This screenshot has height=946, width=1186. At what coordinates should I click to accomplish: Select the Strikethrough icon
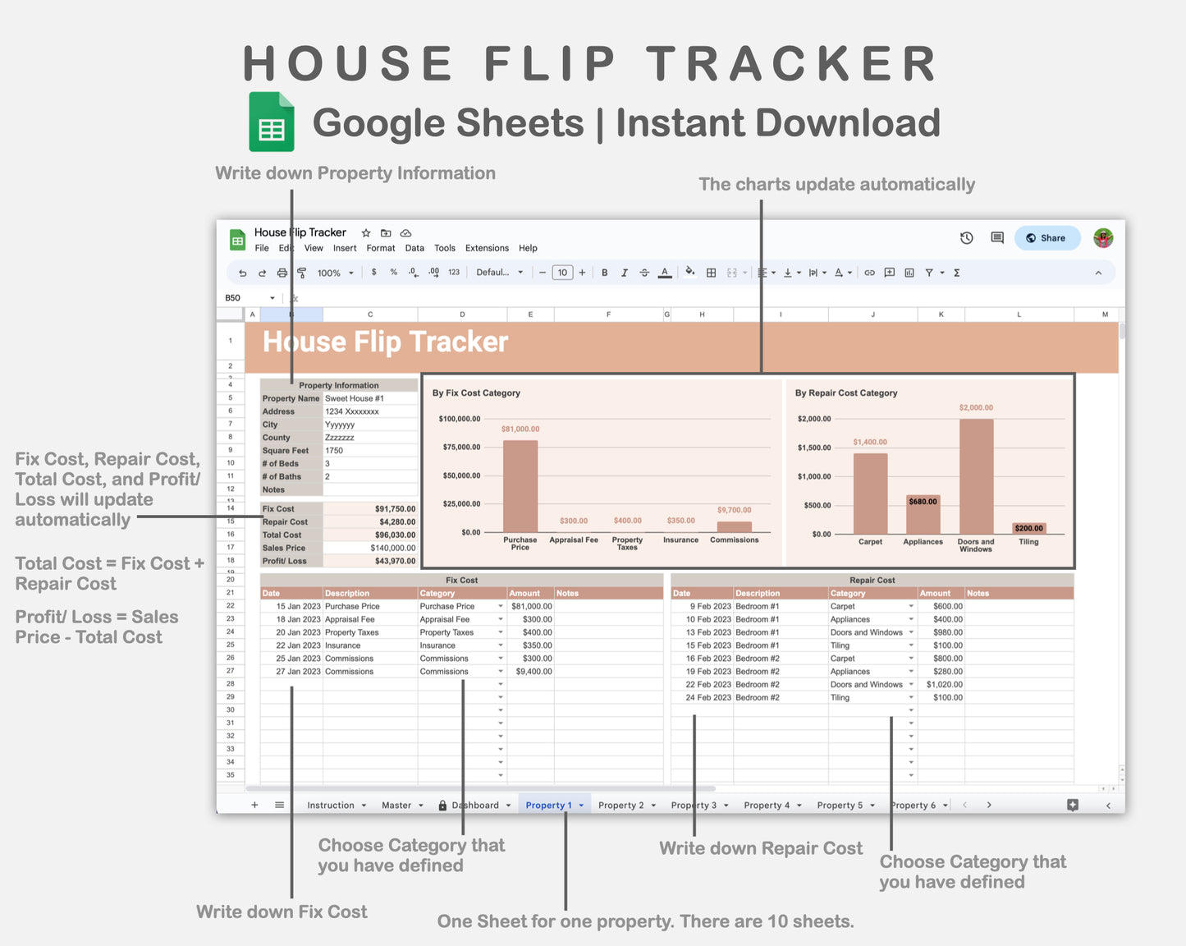(x=644, y=272)
